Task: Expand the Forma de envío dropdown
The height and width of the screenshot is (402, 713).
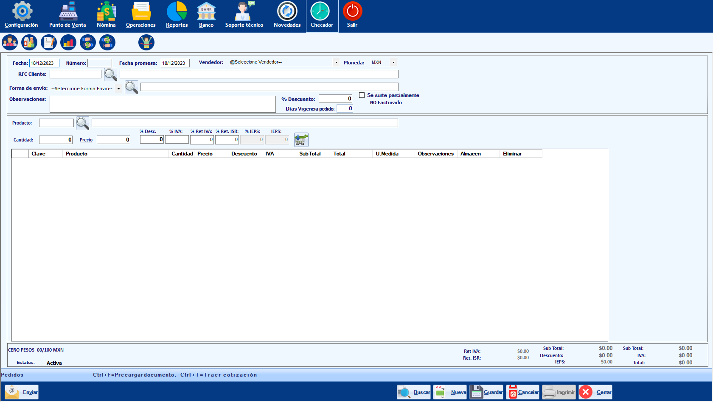Action: [118, 89]
